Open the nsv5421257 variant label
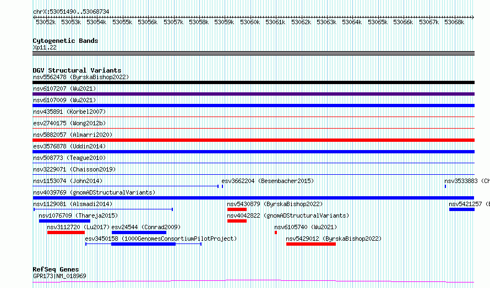490x288 pixels. pos(469,204)
